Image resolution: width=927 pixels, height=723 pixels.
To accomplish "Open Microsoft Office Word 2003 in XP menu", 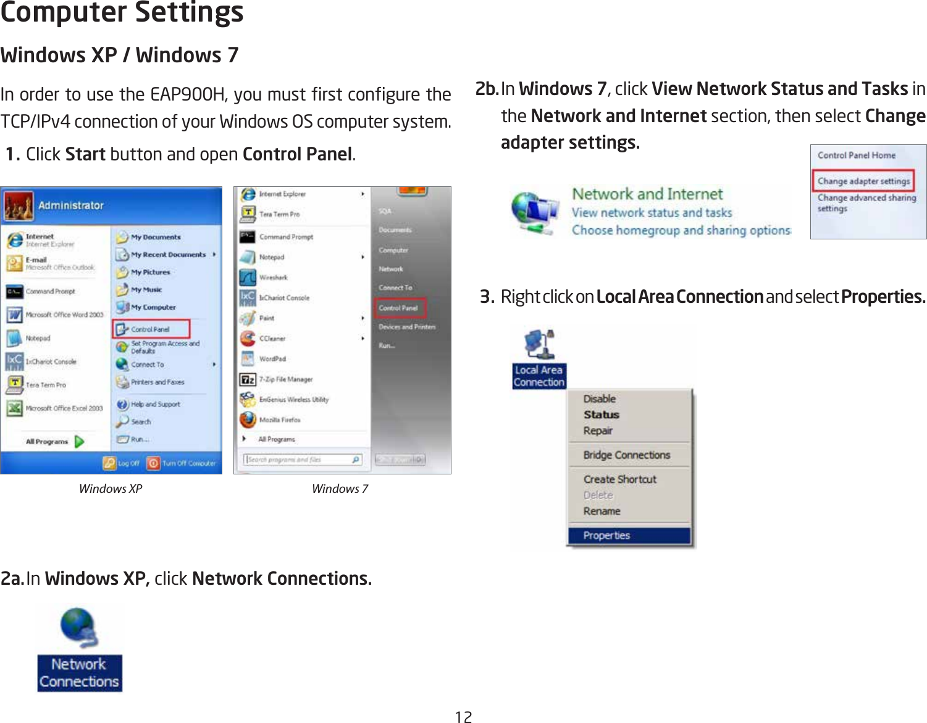I will [55, 315].
